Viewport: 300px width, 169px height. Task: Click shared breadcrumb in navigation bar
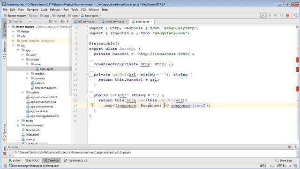[59, 15]
